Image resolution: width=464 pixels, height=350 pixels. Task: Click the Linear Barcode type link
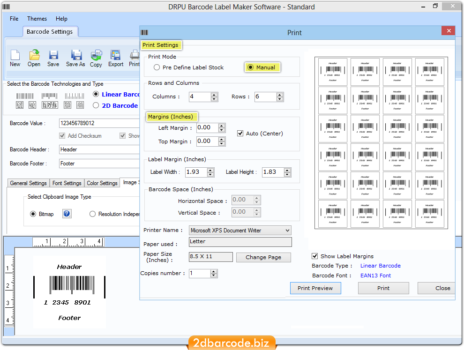tap(381, 266)
